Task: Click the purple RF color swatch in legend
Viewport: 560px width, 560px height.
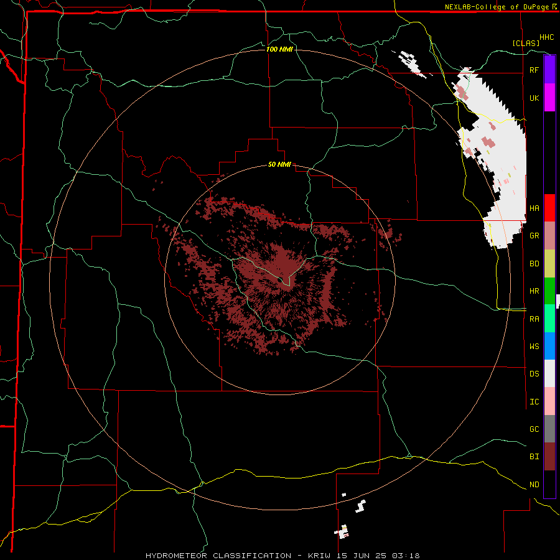Action: coord(549,70)
